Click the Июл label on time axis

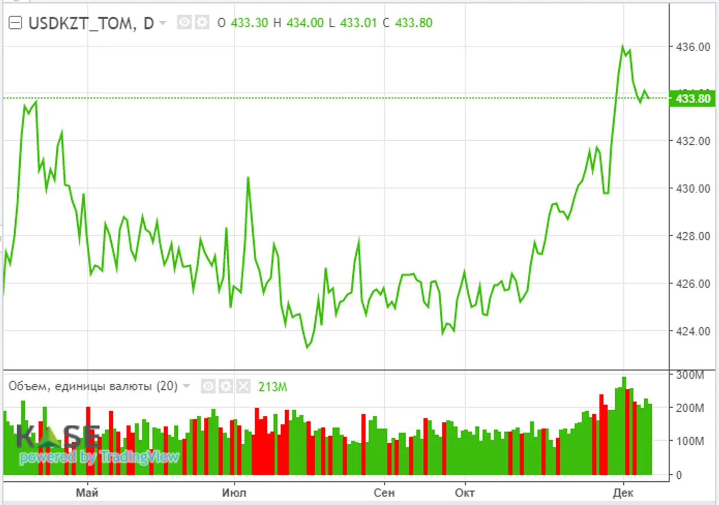[234, 493]
